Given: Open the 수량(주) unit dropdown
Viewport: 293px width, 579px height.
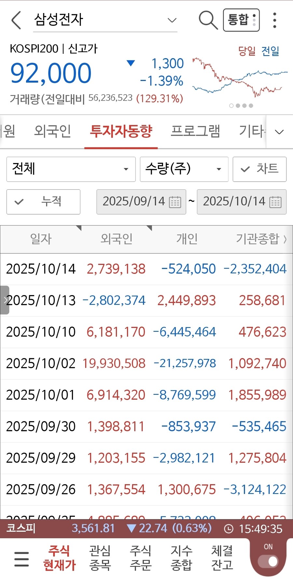Looking at the screenshot, I should tap(184, 169).
